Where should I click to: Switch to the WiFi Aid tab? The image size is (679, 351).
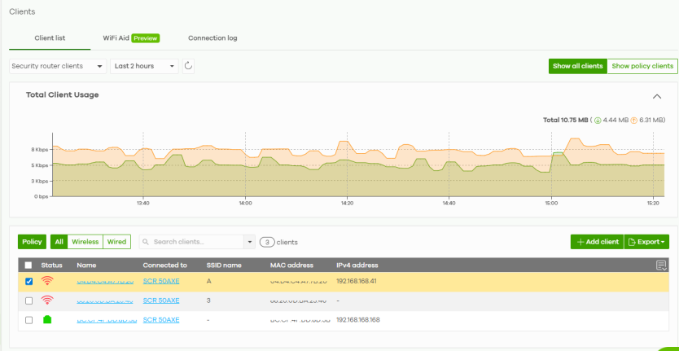131,38
